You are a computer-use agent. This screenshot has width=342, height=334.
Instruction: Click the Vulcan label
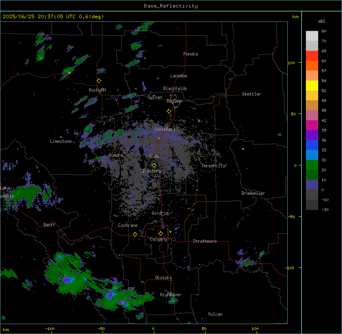point(215,314)
